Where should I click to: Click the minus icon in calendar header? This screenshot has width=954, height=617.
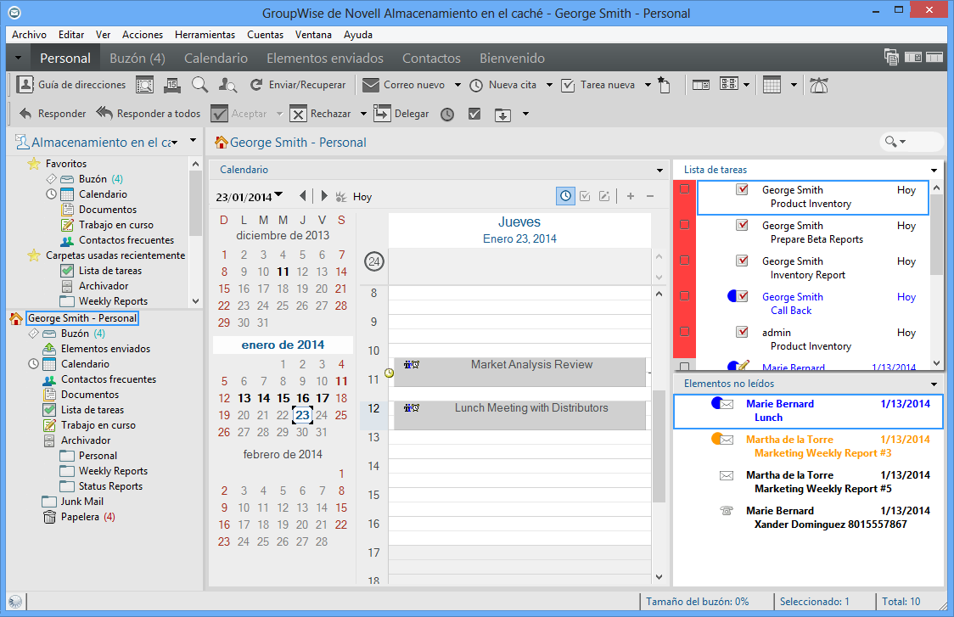[650, 196]
